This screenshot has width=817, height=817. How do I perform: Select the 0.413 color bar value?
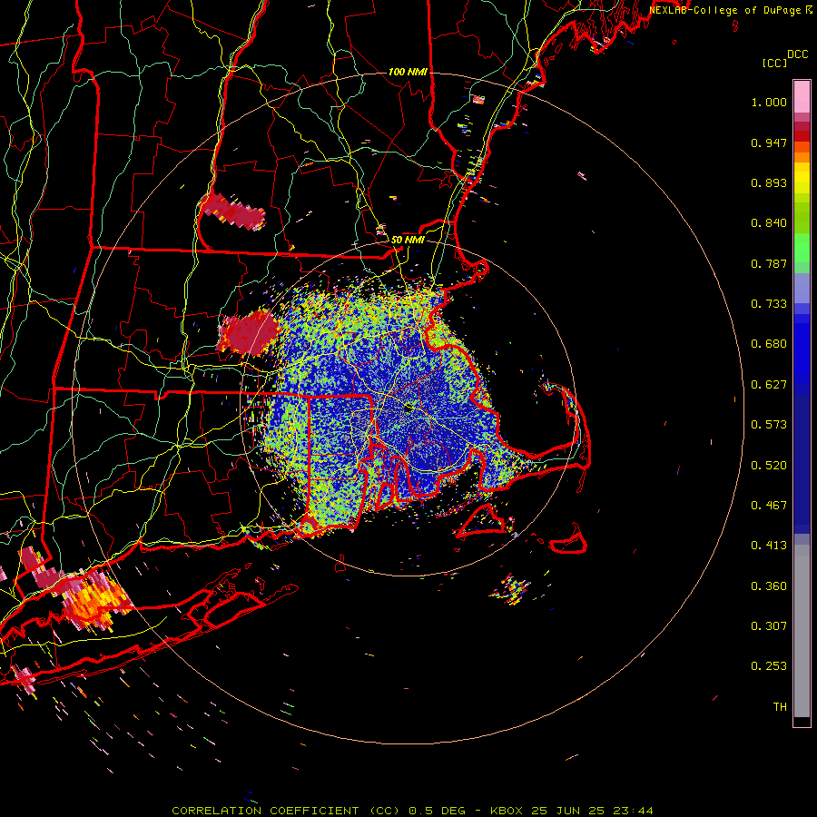(769, 546)
